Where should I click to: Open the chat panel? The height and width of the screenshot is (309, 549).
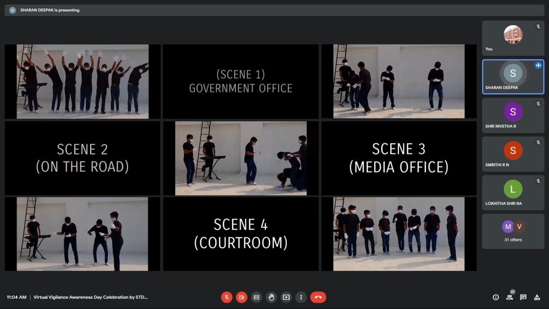click(523, 297)
